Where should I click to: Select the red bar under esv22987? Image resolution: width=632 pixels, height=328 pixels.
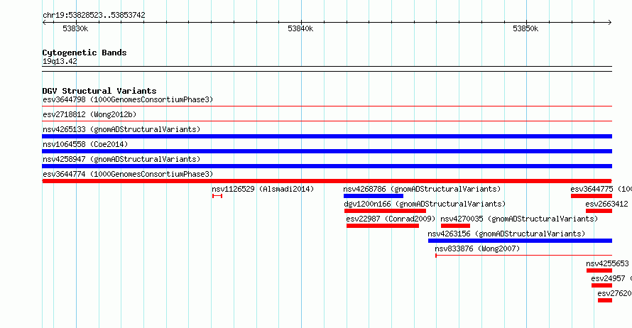(383, 226)
